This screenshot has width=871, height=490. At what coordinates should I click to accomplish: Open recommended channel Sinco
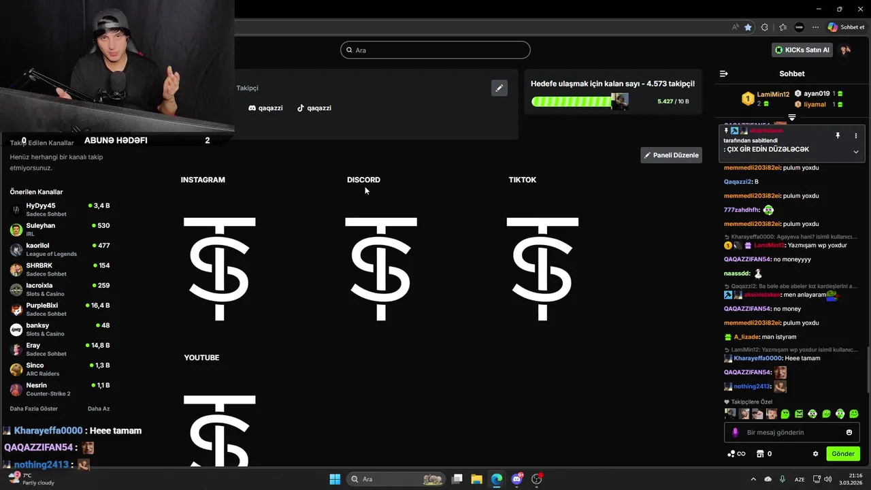(60, 369)
